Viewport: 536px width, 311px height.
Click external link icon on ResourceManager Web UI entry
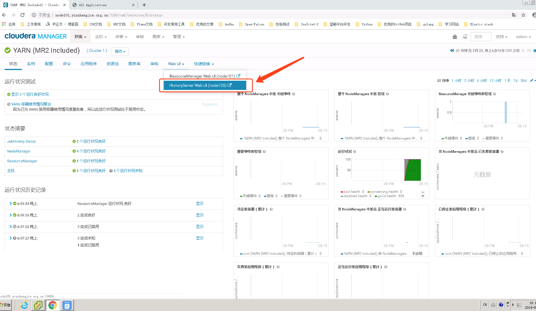click(x=238, y=76)
